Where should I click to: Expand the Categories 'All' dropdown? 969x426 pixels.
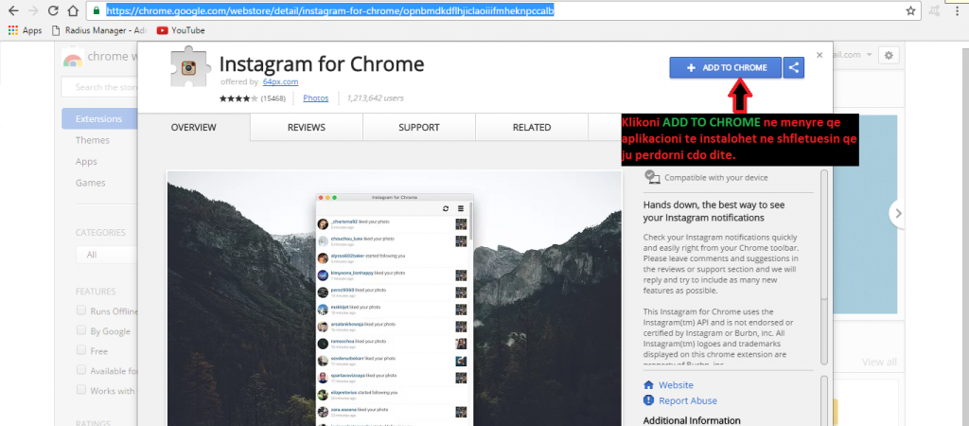[x=104, y=255]
